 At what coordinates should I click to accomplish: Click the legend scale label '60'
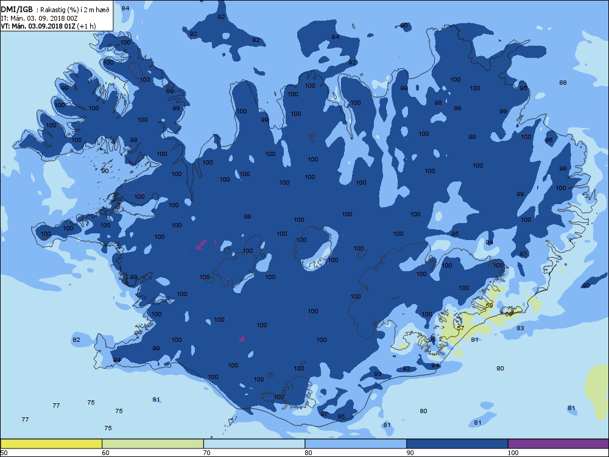pos(105,453)
